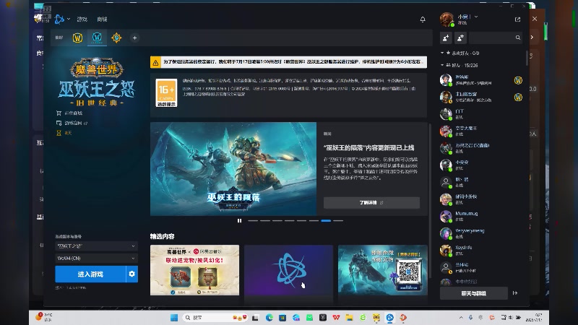Click the hourglass game time remaining entry
Screen dimensions: 578x325
(64, 133)
